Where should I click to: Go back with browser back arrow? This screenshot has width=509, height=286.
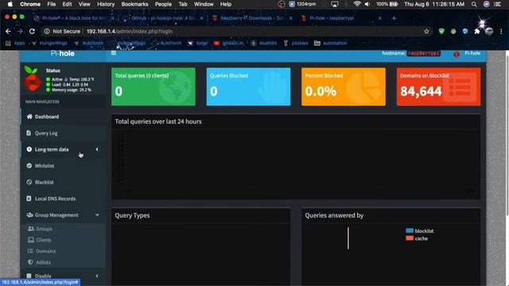[x=8, y=32]
